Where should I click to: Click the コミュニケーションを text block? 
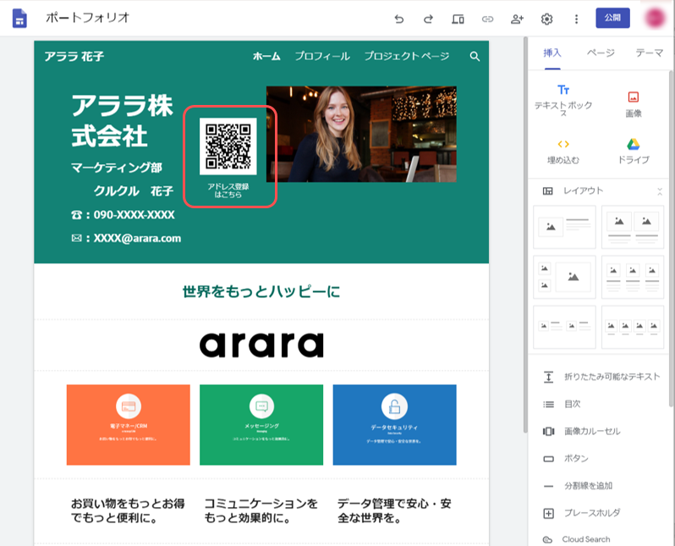pos(261,510)
